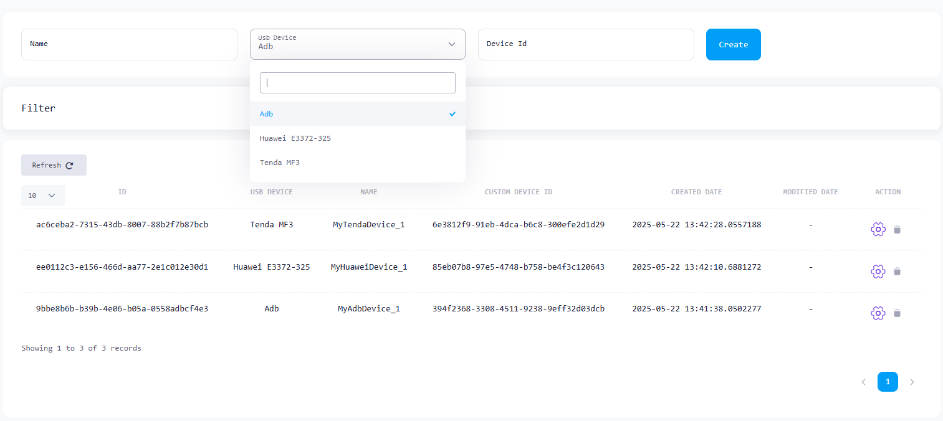The width and height of the screenshot is (943, 421).
Task: Select ID 9bbe8b6b-b39b-4e06-b05a-0558adbcf4e3
Action: click(122, 309)
